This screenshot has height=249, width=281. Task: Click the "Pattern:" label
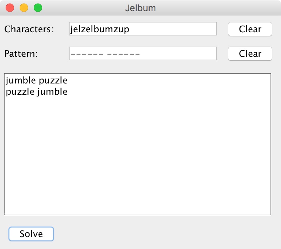click(21, 54)
